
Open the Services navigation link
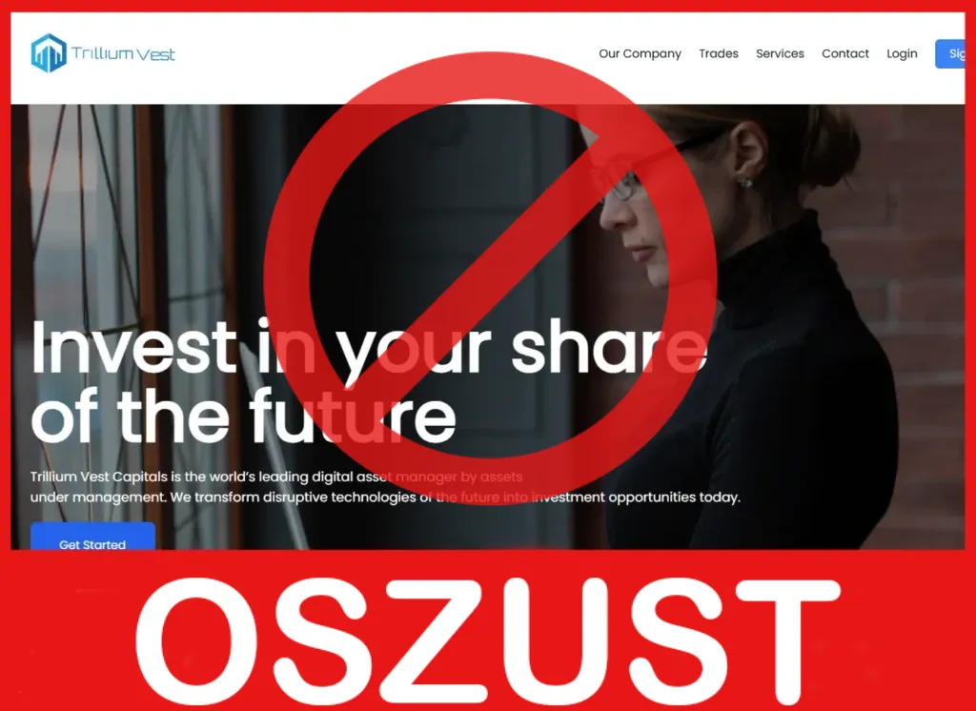pos(780,53)
